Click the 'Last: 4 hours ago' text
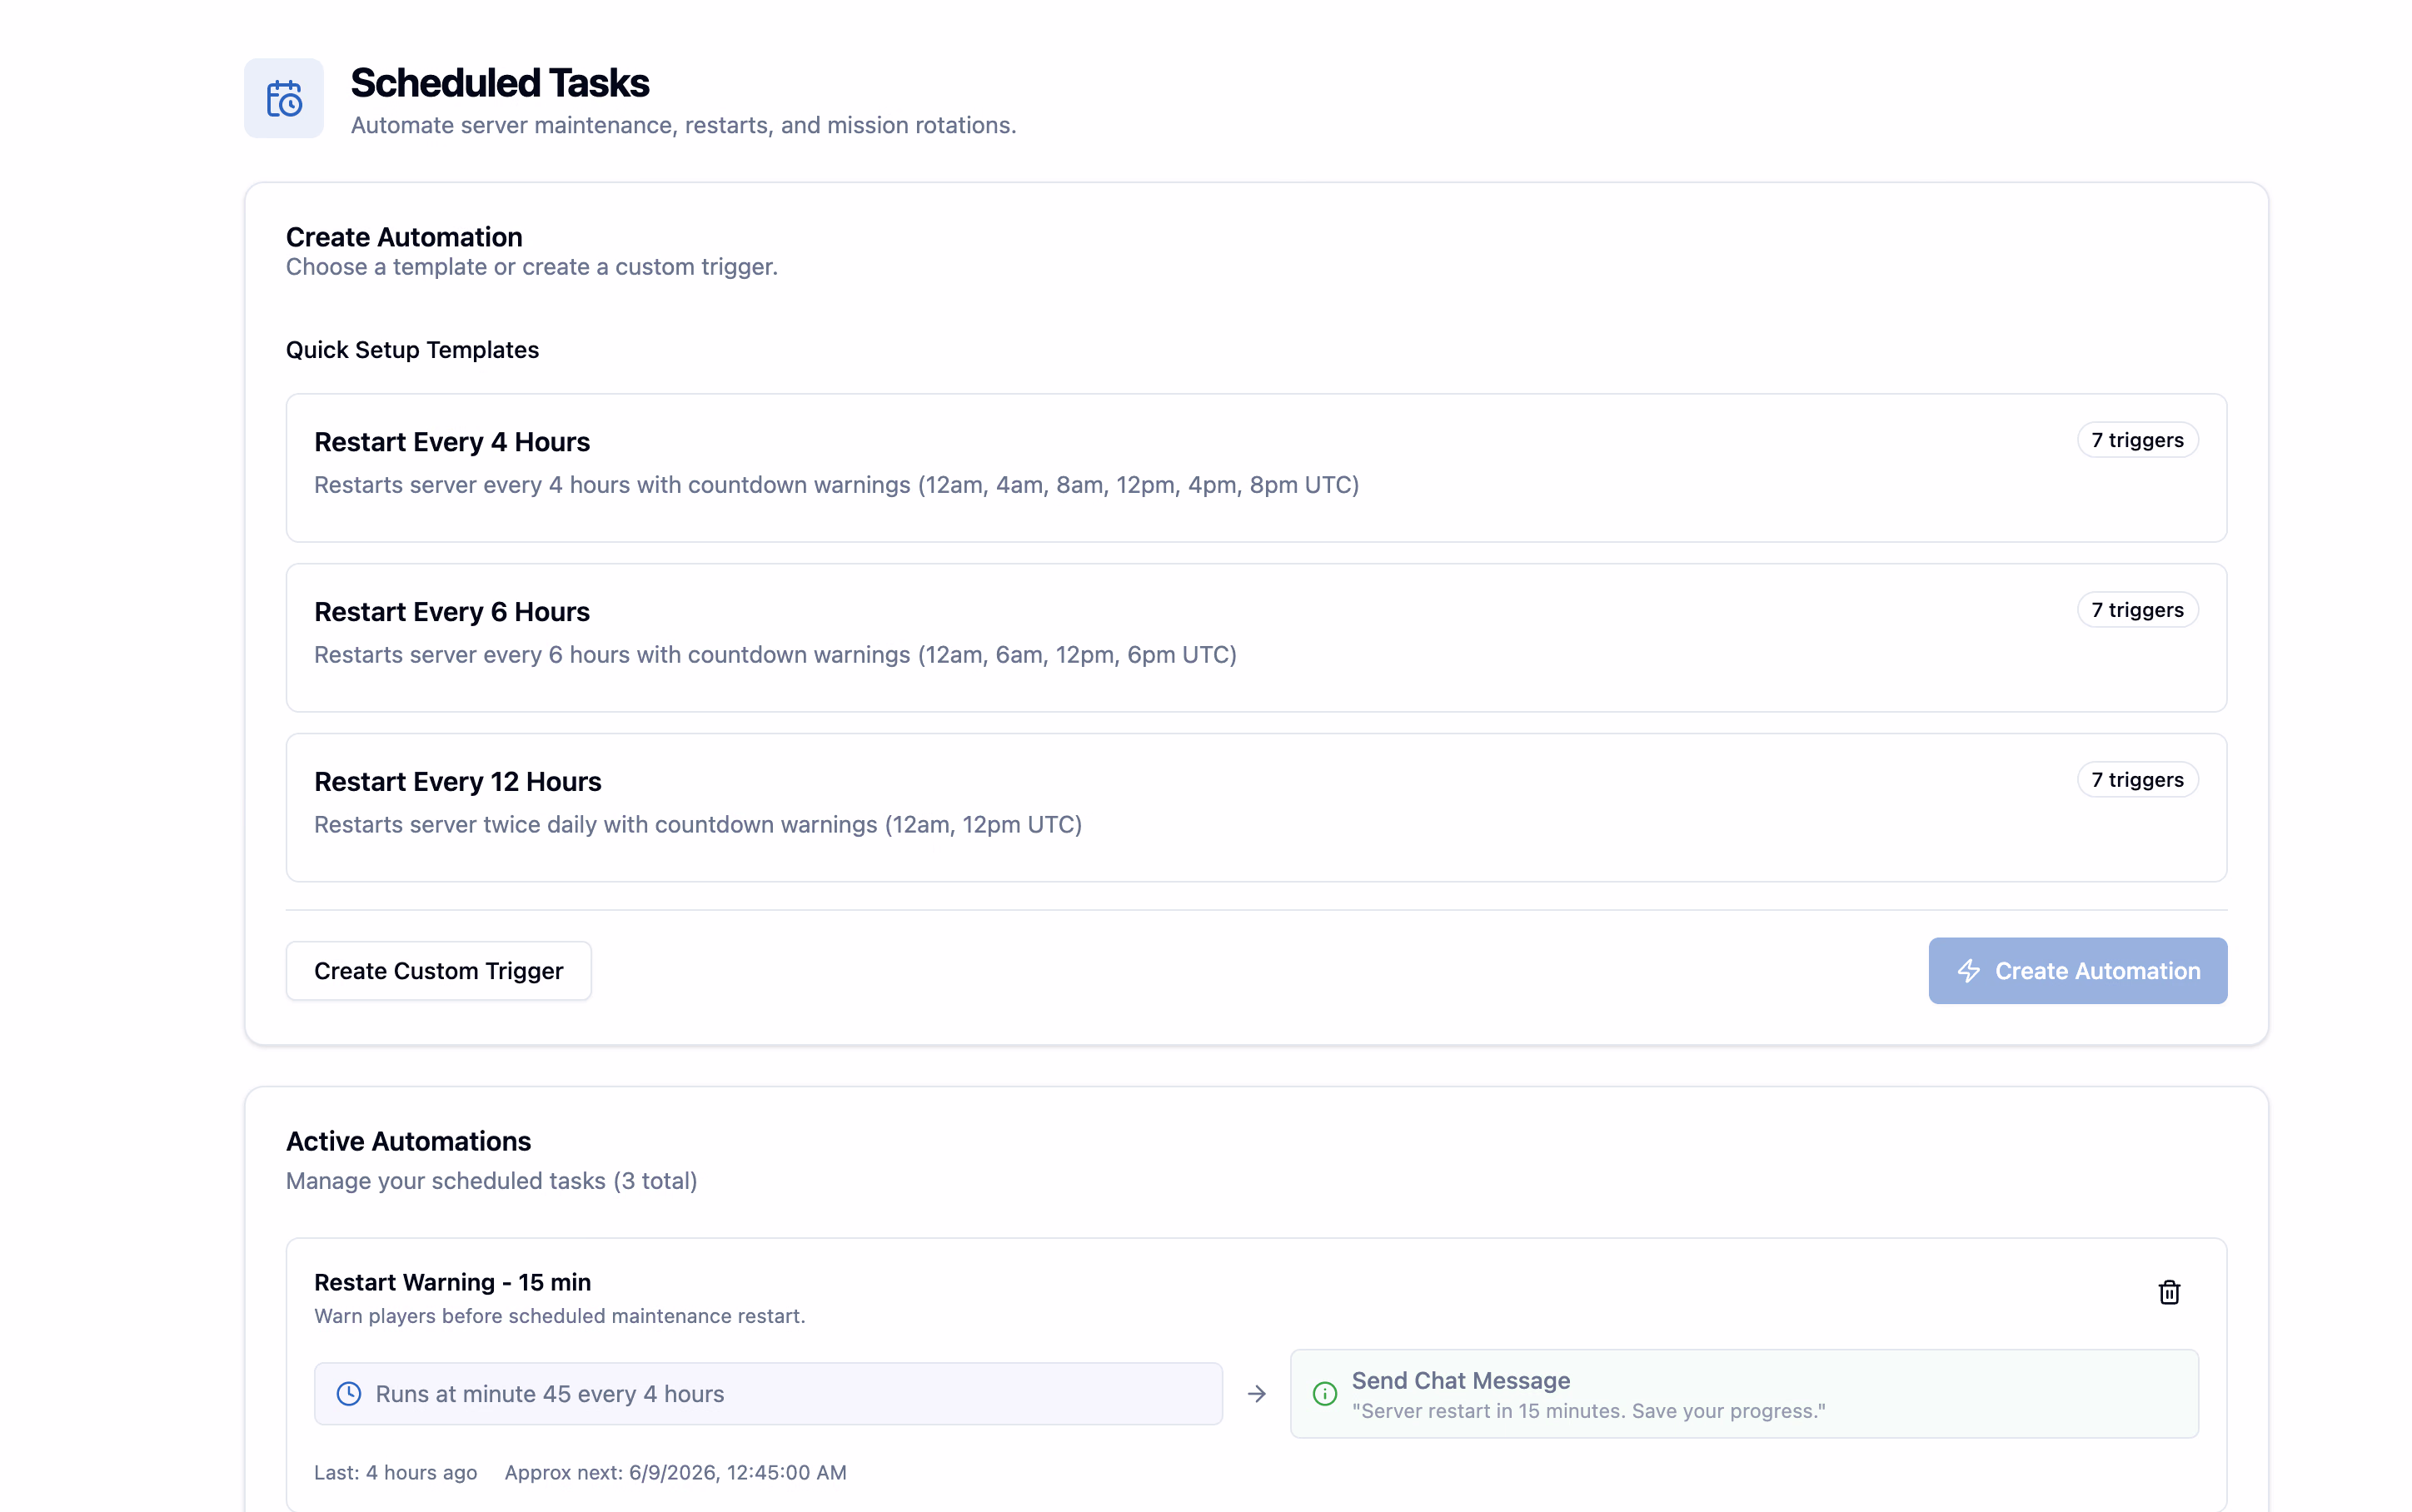2412x1512 pixels. 395,1472
